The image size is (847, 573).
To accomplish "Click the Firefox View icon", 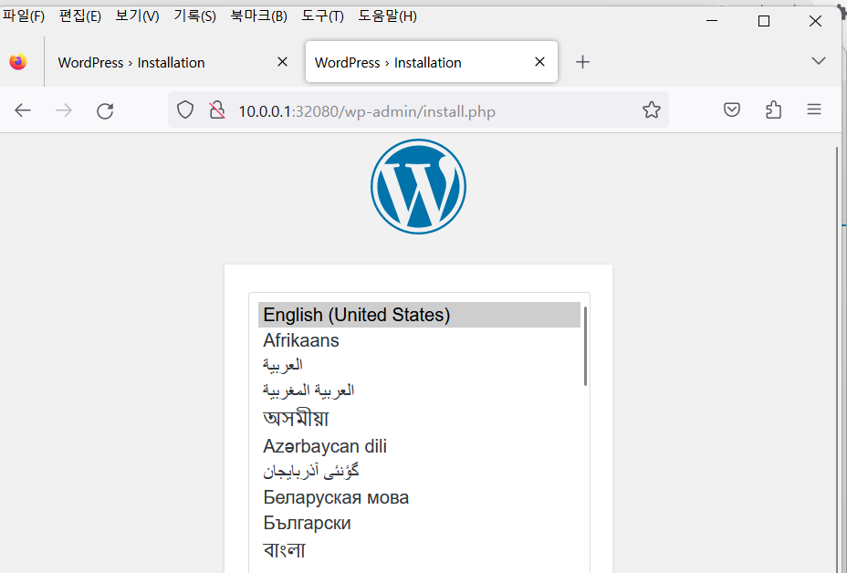I will [x=18, y=61].
